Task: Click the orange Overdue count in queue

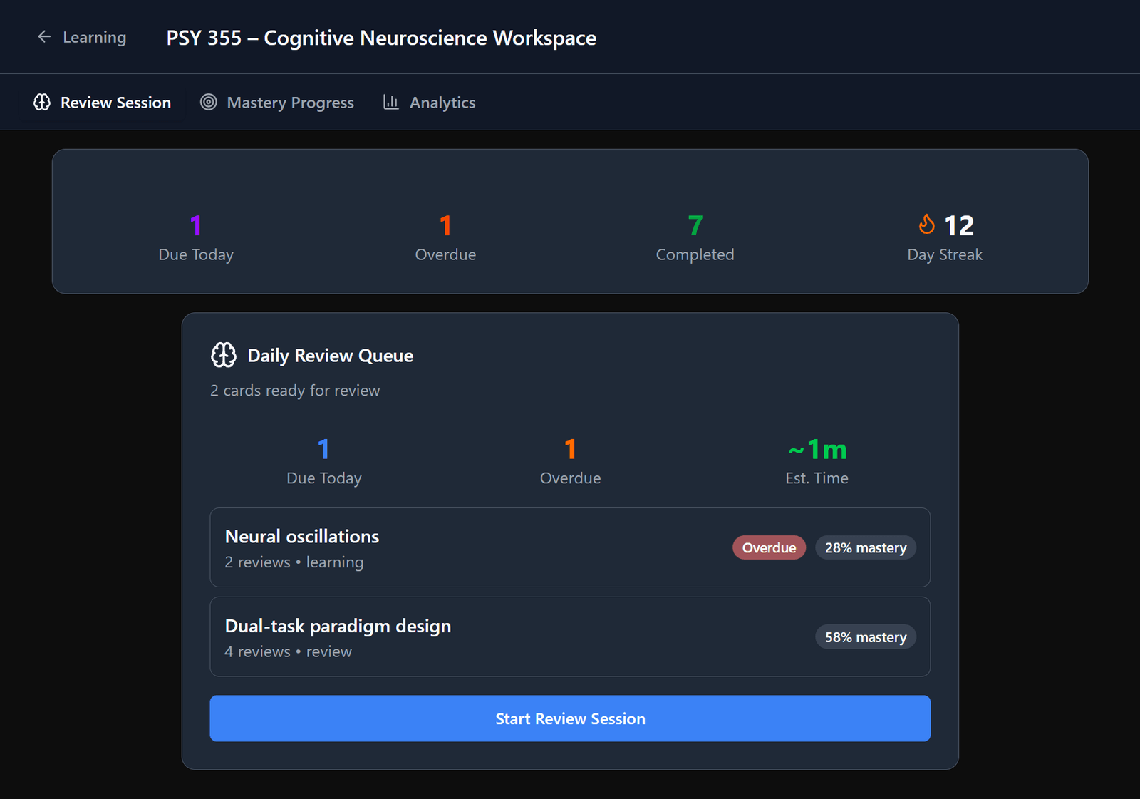Action: 570,449
